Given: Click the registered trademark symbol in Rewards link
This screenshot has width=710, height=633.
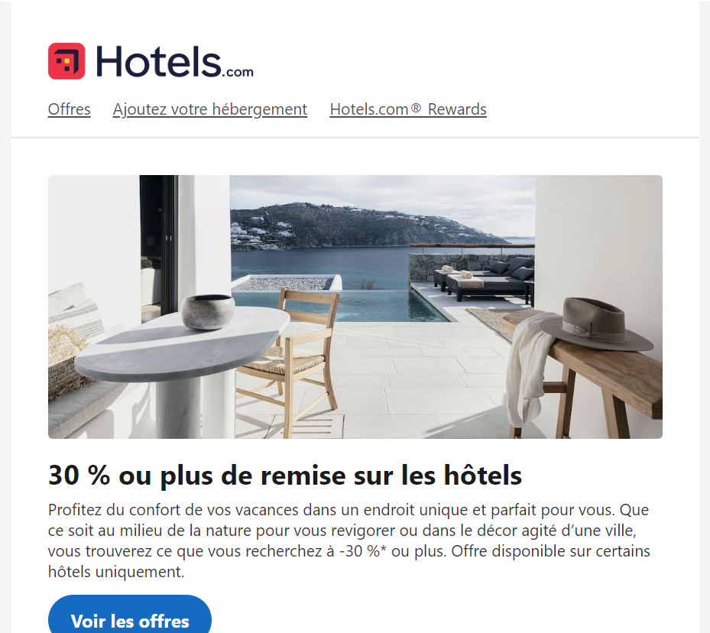Looking at the screenshot, I should pyautogui.click(x=416, y=109).
